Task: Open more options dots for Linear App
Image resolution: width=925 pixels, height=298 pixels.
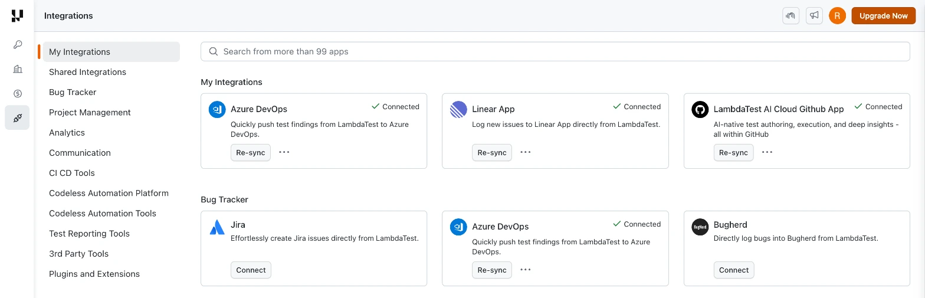Action: [x=526, y=152]
